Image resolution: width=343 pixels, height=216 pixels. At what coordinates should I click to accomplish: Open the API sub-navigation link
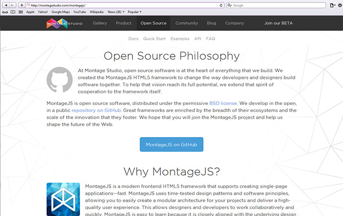point(198,39)
